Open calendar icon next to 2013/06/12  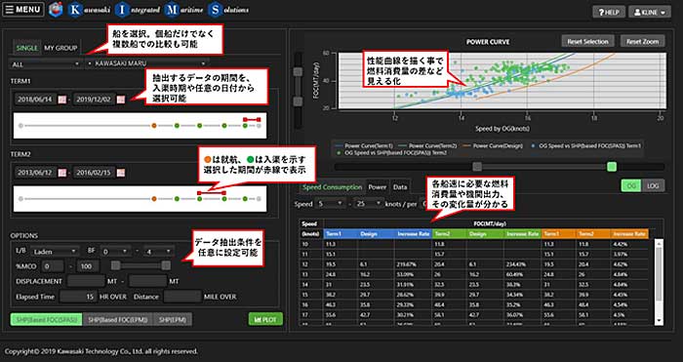click(x=62, y=173)
